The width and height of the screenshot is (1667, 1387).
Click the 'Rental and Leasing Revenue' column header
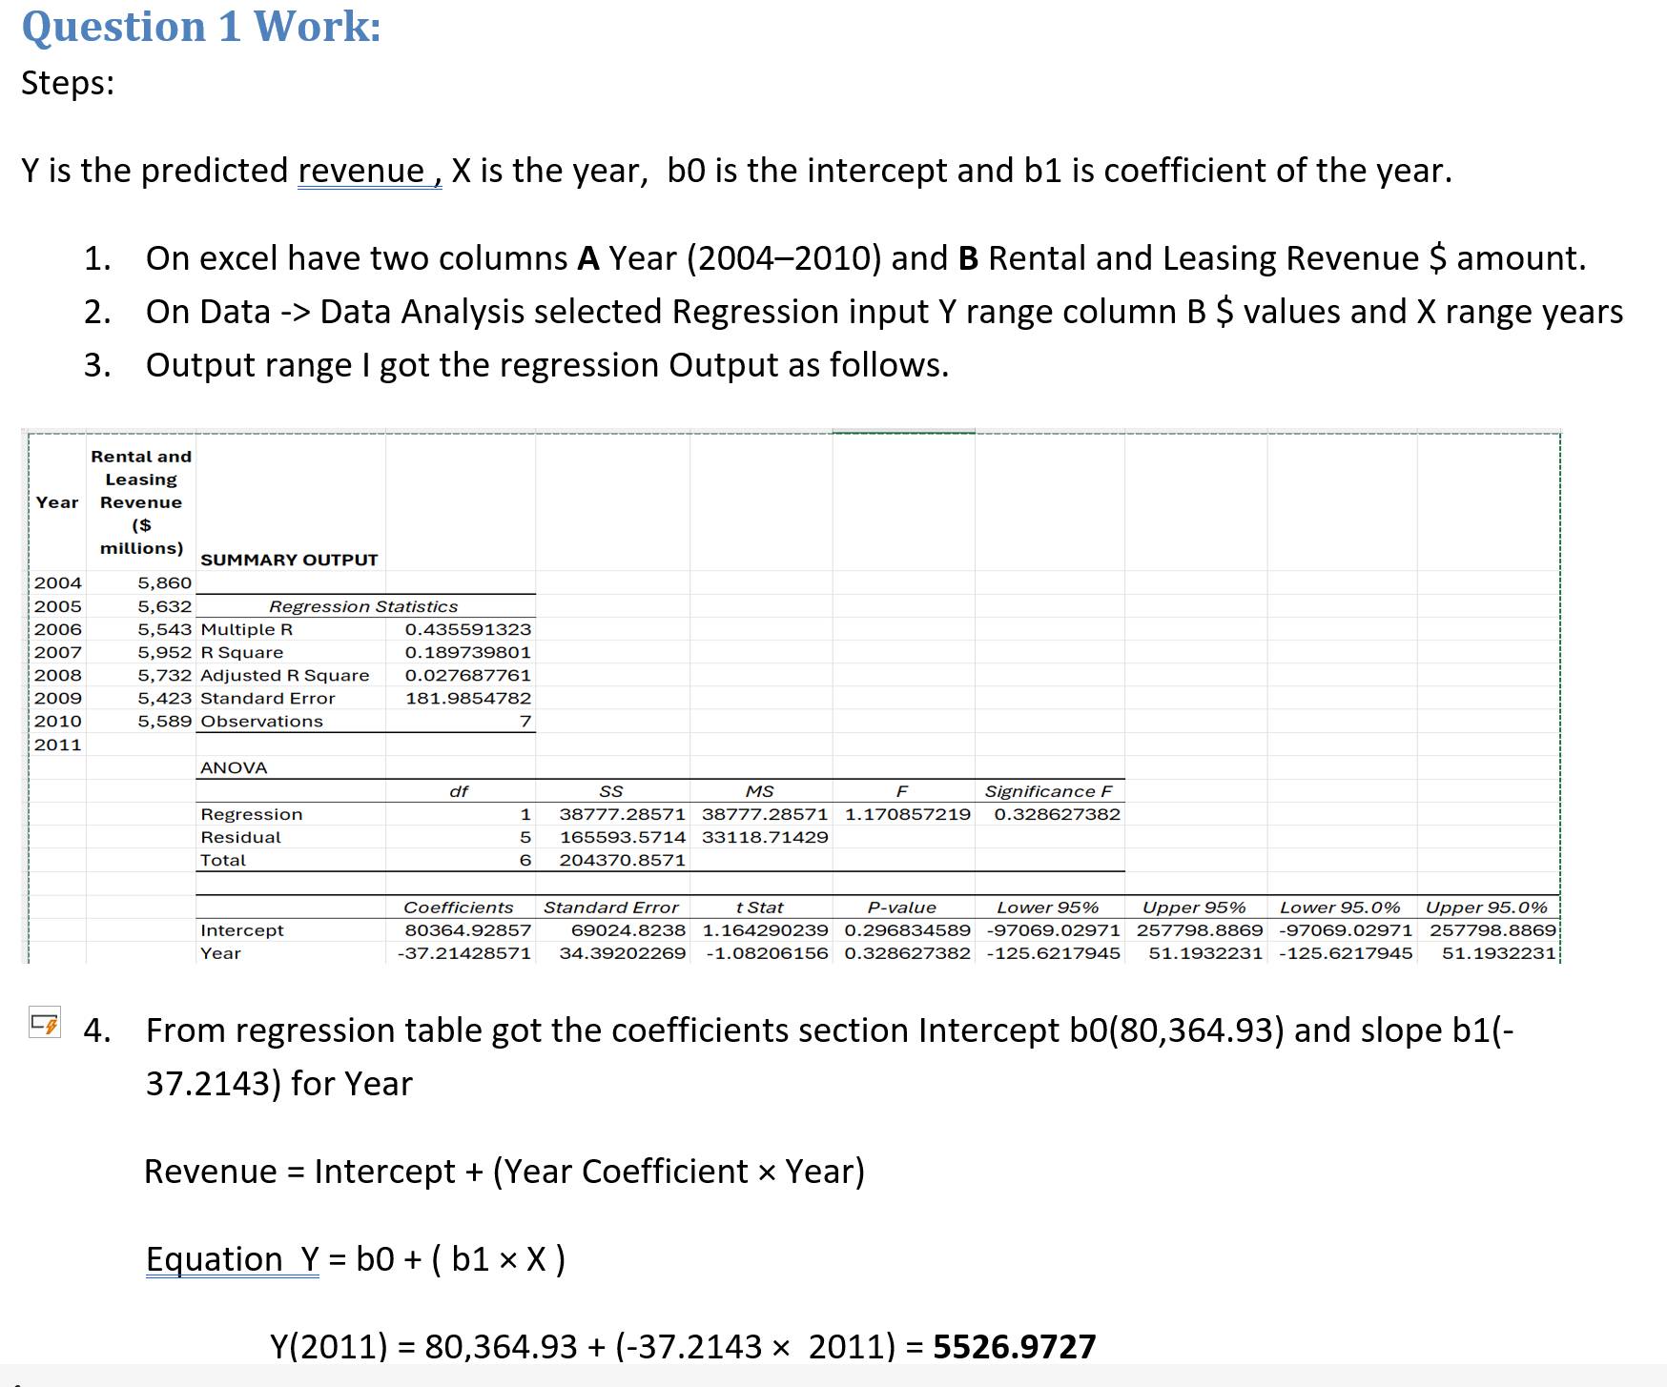click(141, 502)
